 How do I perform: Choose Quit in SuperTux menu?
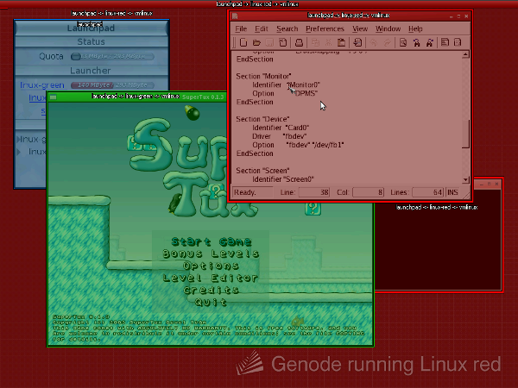click(211, 302)
